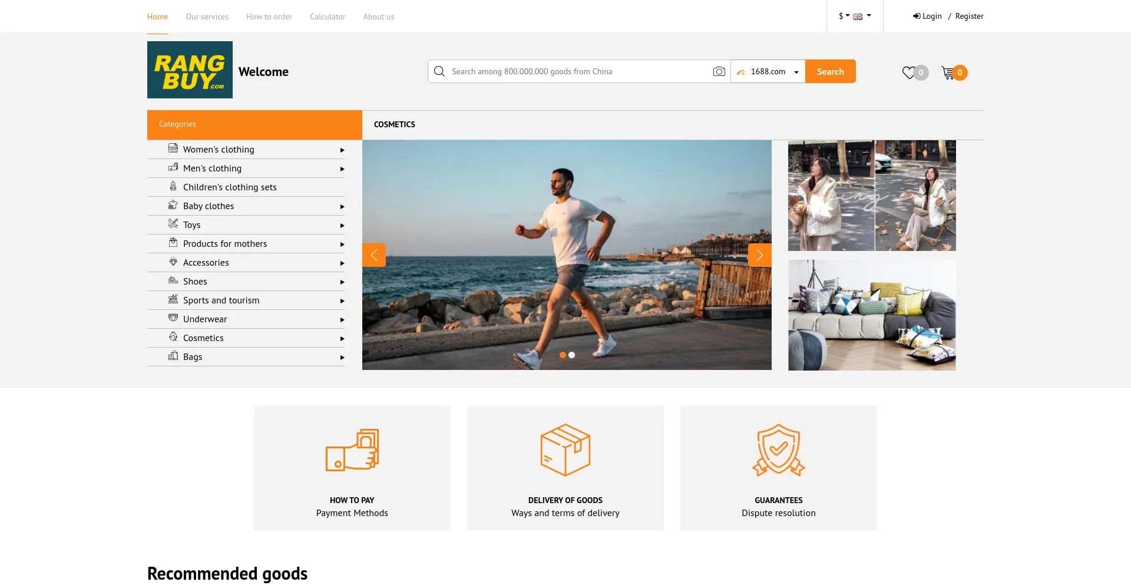The image size is (1131, 585).
Task: Click the COSMETICS heading link
Action: click(x=395, y=124)
